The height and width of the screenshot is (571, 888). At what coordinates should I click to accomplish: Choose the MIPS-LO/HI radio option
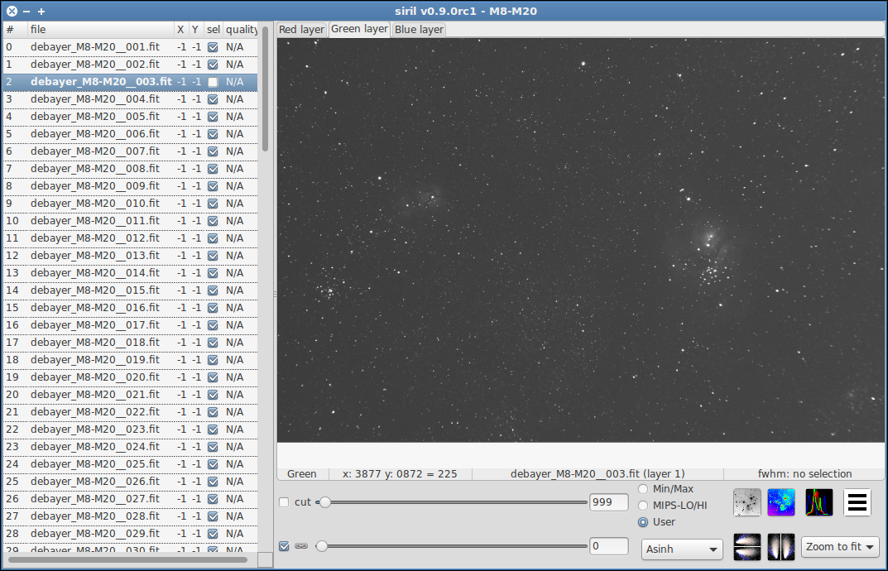(643, 506)
